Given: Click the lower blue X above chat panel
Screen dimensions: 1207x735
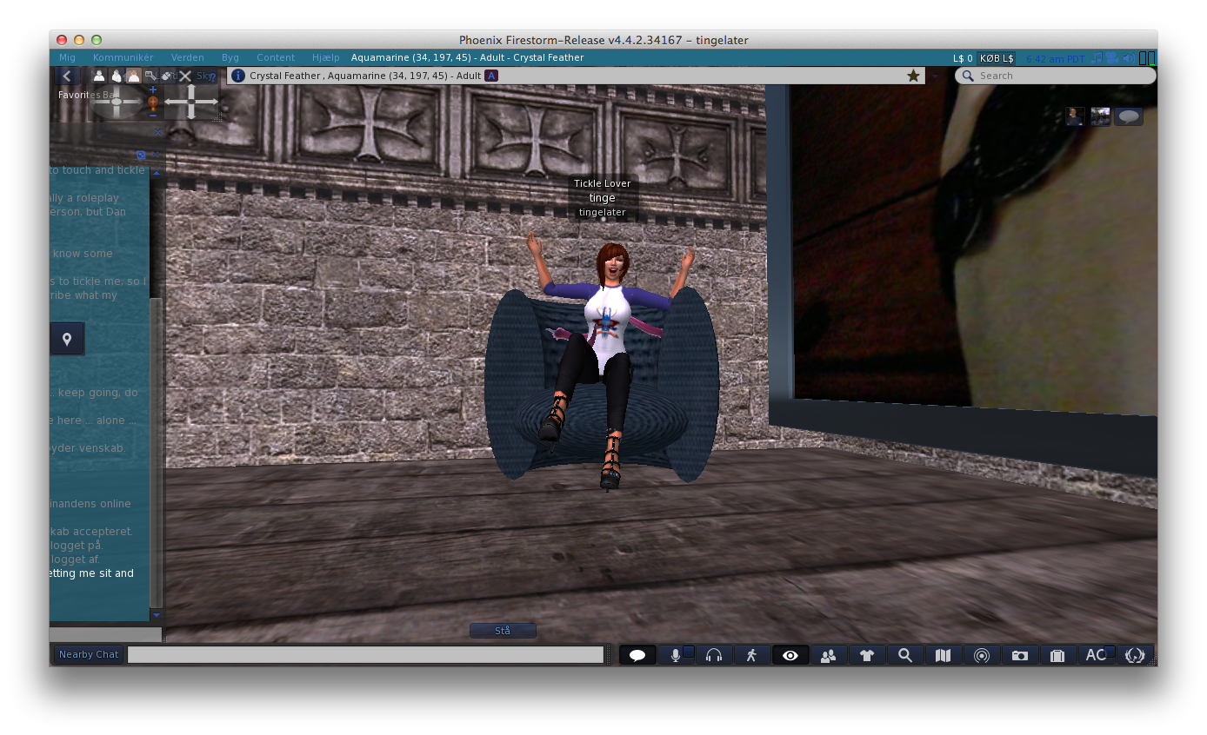Looking at the screenshot, I should point(156,155).
